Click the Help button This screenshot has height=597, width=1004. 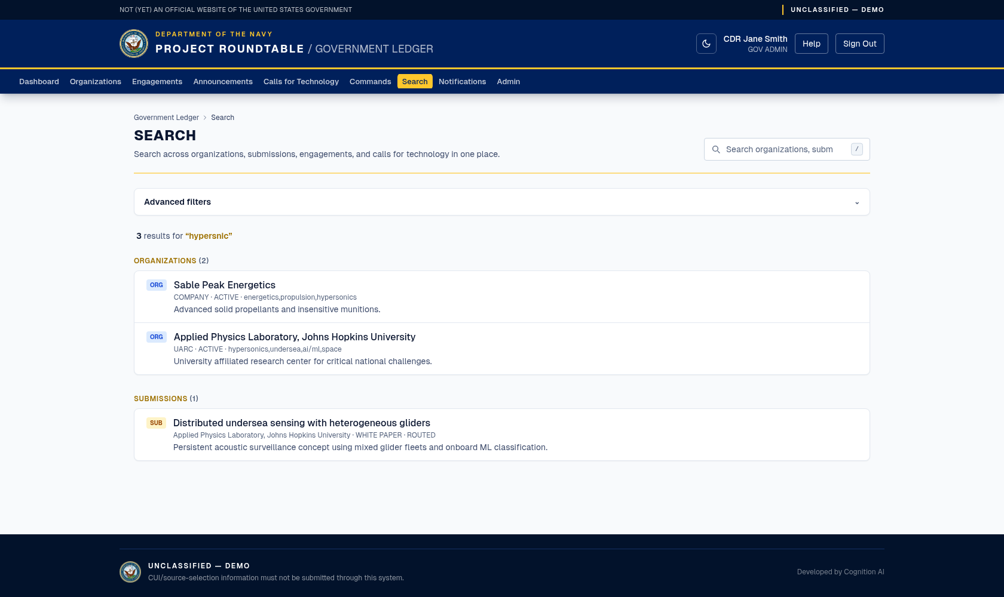coord(812,44)
